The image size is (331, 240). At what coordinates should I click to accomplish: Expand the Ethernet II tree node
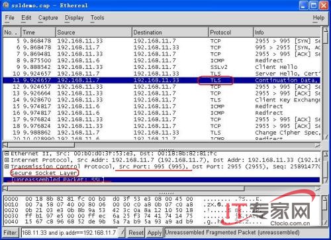(7, 153)
